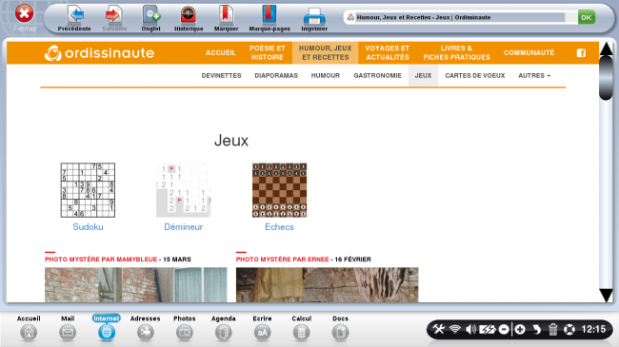Image resolution: width=619 pixels, height=347 pixels.
Task: Open the trash bin icon
Action: coord(552,329)
